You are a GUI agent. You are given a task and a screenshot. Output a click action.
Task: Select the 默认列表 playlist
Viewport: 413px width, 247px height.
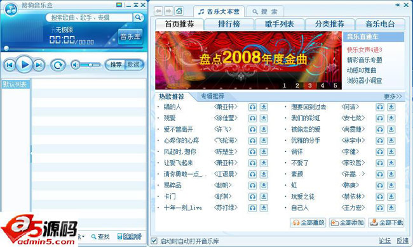click(15, 84)
